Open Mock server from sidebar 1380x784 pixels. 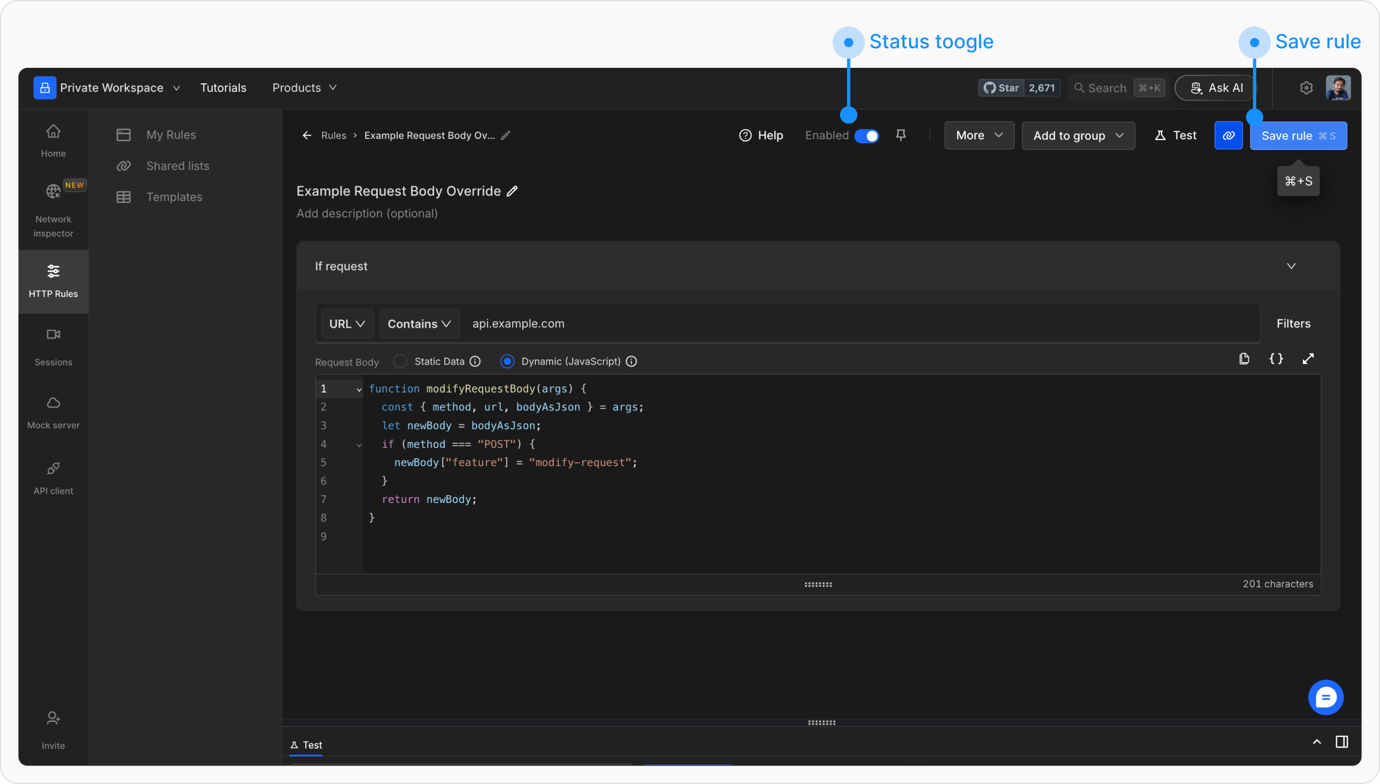click(x=53, y=413)
